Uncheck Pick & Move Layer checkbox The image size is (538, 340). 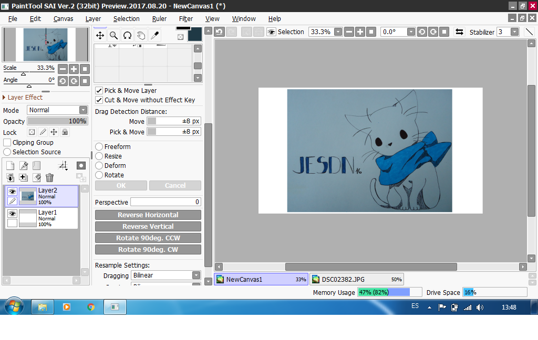click(x=99, y=91)
